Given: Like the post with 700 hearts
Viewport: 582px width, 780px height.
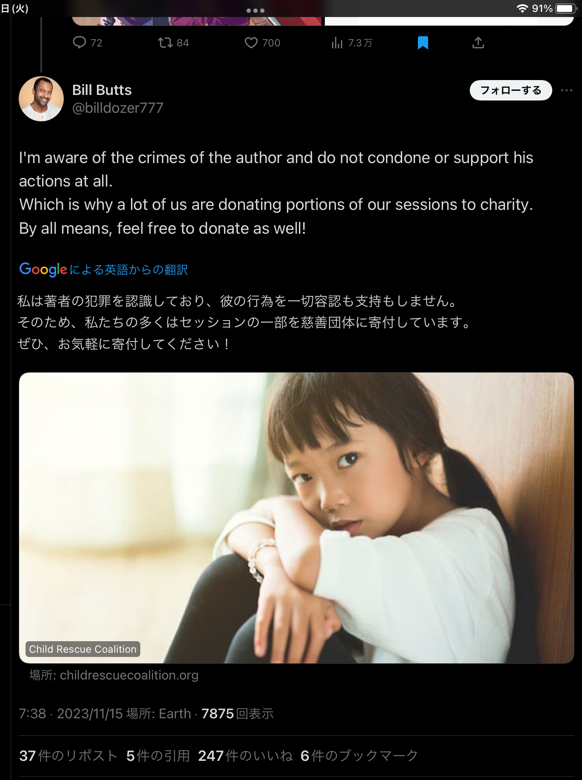Looking at the screenshot, I should (x=251, y=43).
